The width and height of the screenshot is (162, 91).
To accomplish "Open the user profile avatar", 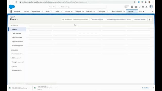I will 151,7.
